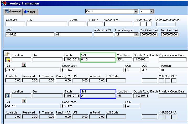Click the 'All' field next to filter P/N
Screen dimensions: 188x124
click(x=74, y=34)
